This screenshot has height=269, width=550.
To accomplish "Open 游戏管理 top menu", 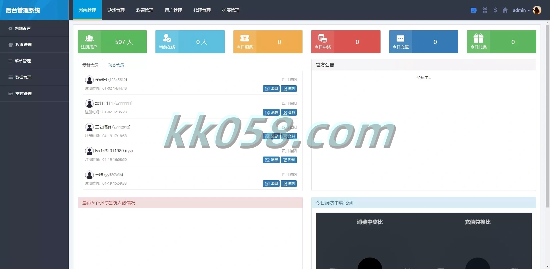I will (x=116, y=10).
